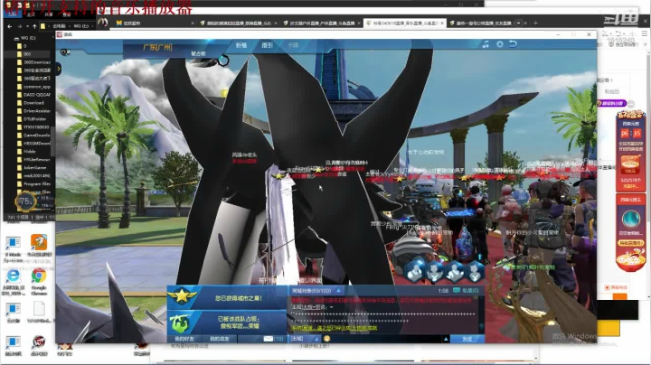651x365 pixels.
Task: Switch to the third browser tab
Action: [321, 23]
